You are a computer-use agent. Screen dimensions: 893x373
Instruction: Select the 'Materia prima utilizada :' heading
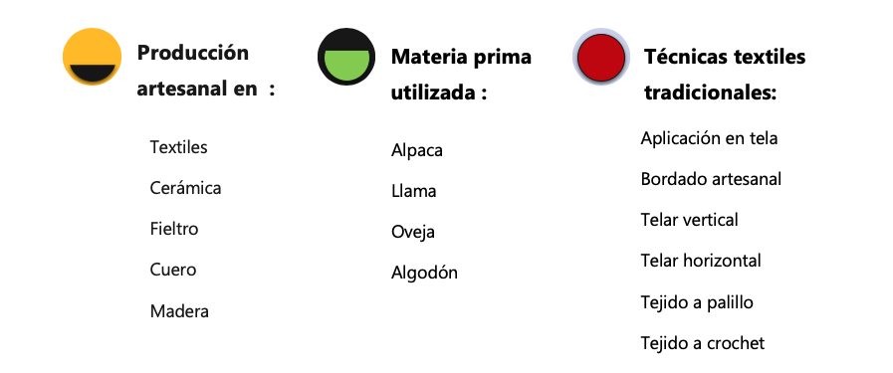pos(461,74)
